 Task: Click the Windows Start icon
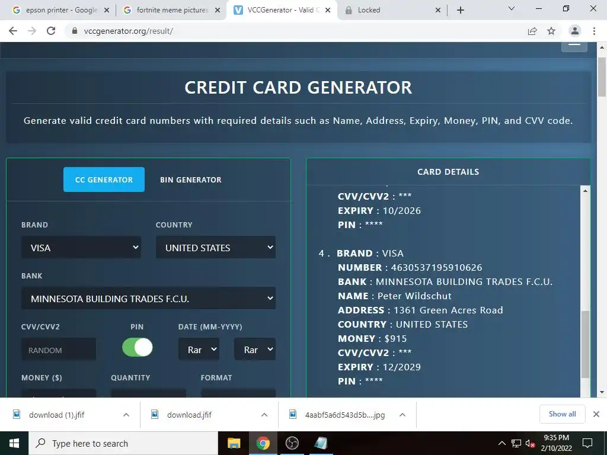(14, 443)
